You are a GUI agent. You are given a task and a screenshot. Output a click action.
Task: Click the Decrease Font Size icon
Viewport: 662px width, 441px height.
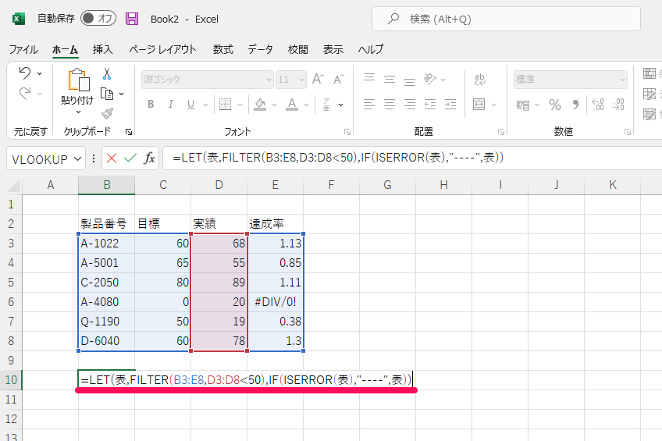339,79
